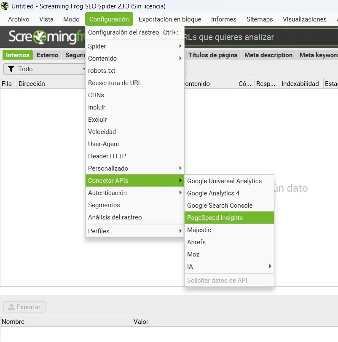Expand the Spider submenu

pyautogui.click(x=135, y=46)
